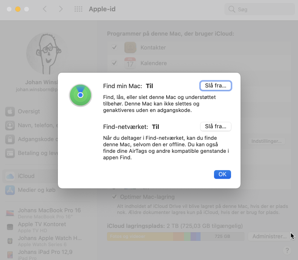The width and height of the screenshot is (298, 260).
Task: Click the iCloud cloud icon
Action: pyautogui.click(x=10, y=176)
